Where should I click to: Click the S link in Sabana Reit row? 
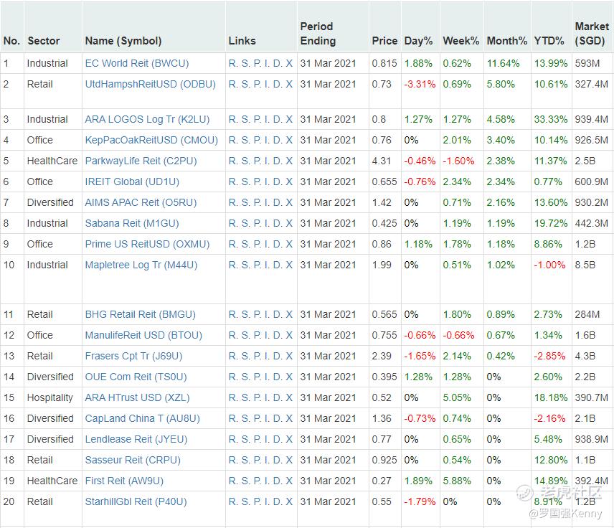(245, 223)
